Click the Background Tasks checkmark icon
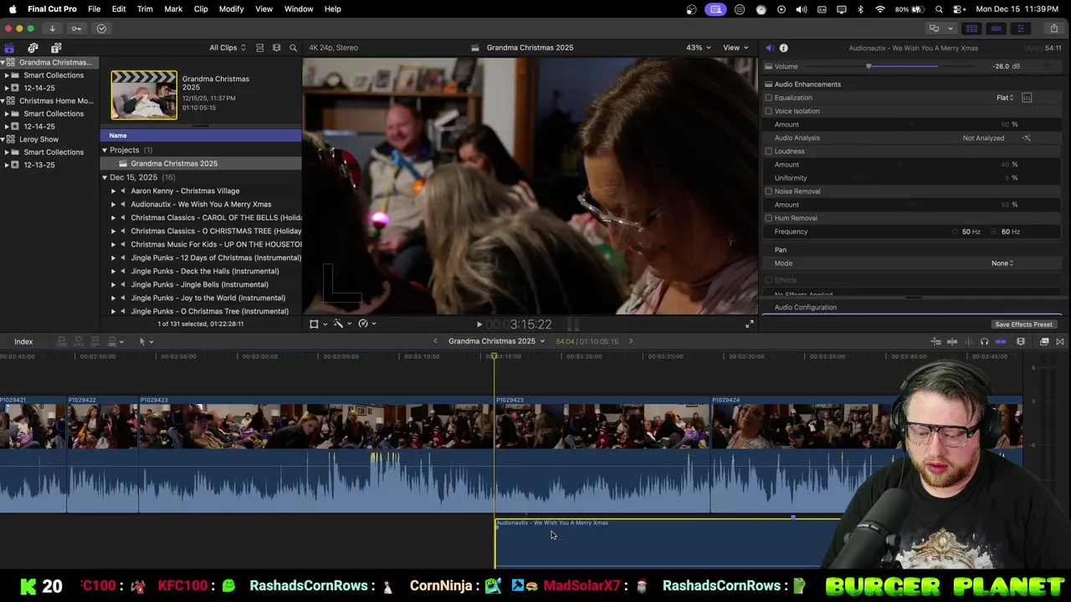Viewport: 1071px width, 602px height. [101, 28]
